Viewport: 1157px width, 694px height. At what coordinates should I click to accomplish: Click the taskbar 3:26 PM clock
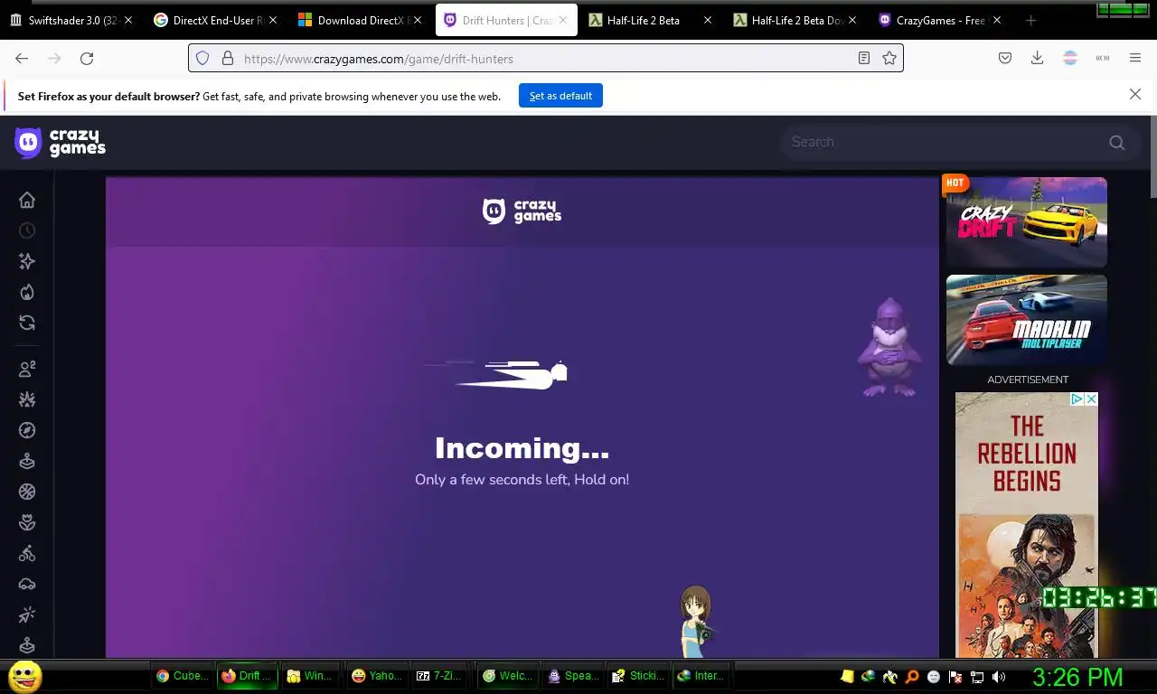pos(1077,676)
